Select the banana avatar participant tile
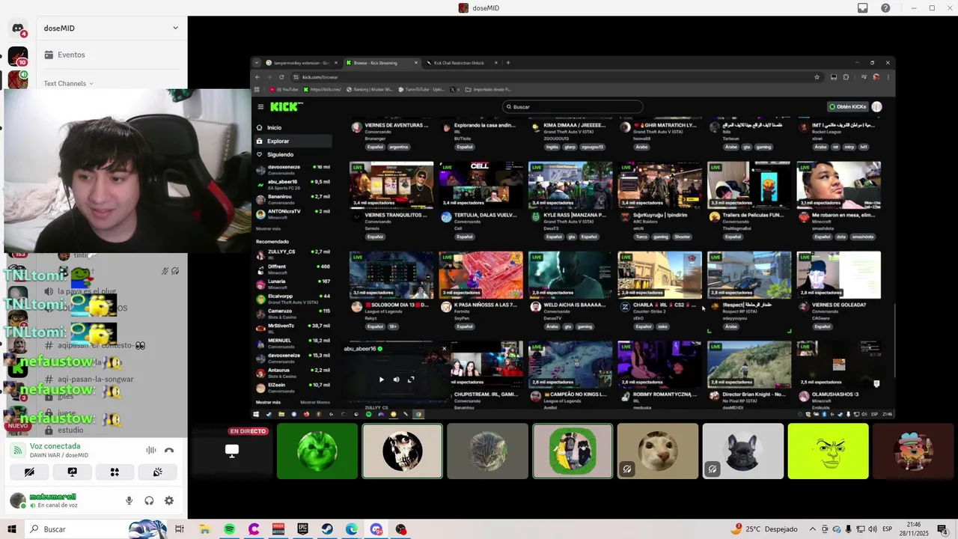The image size is (958, 539). click(573, 451)
